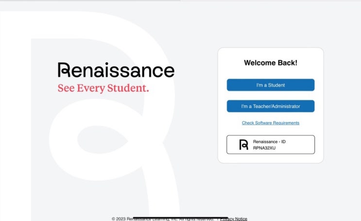Click the Welcome Back! heading

click(271, 63)
